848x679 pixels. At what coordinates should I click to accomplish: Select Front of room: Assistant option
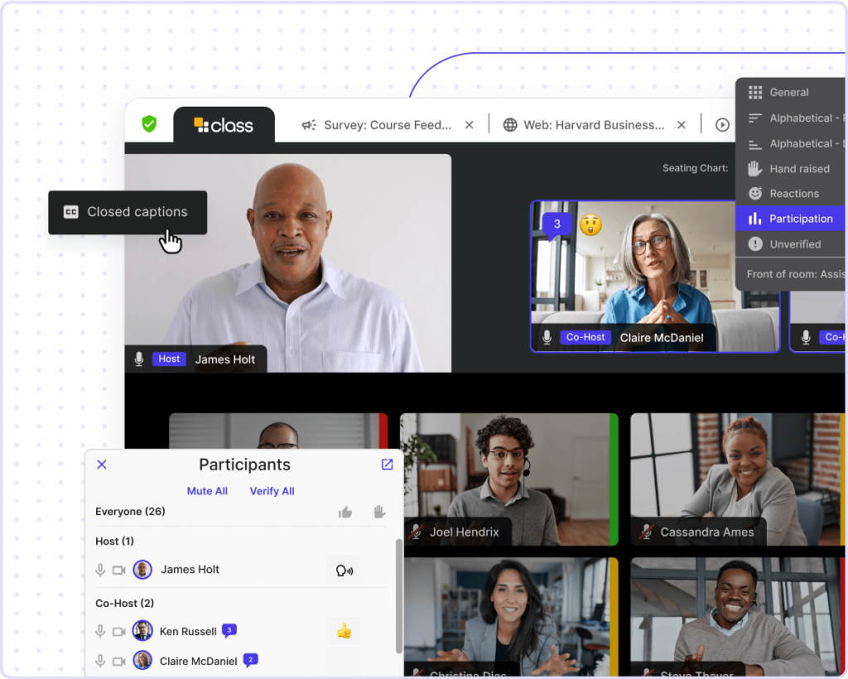pos(793,273)
